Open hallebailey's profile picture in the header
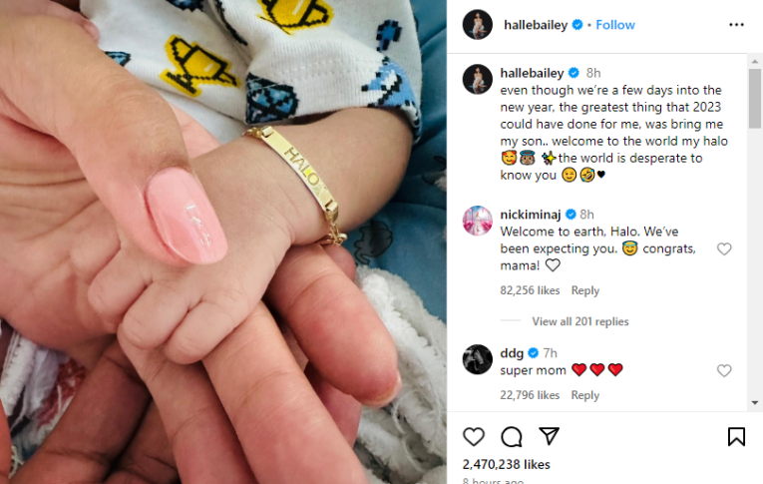 tap(478, 24)
